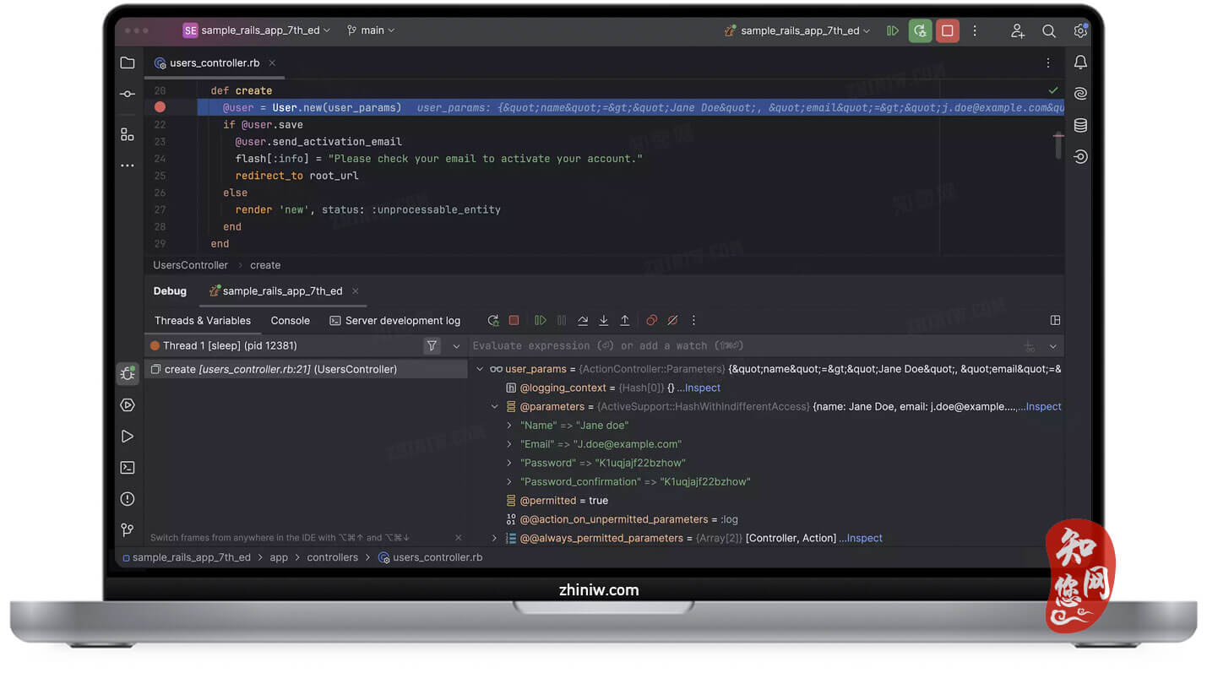Toggle the threads filter funnel icon
1207x673 pixels.
pos(432,345)
